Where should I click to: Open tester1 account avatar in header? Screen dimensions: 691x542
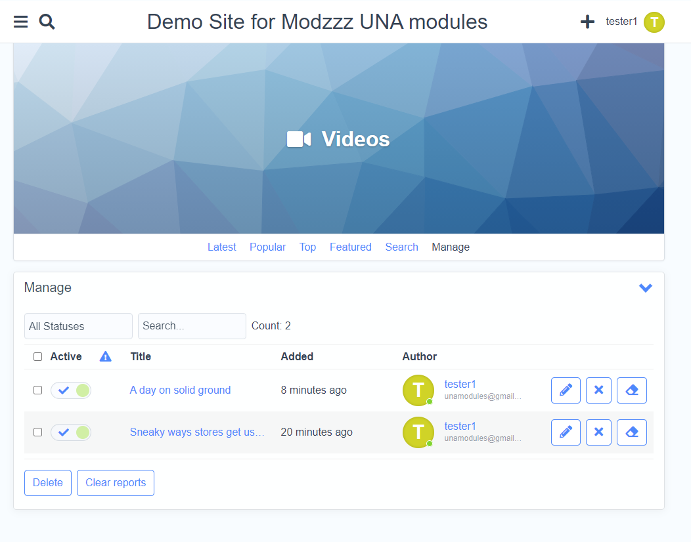654,22
